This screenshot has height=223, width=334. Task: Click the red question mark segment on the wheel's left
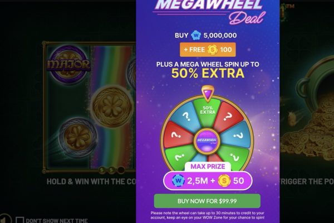click(177, 135)
